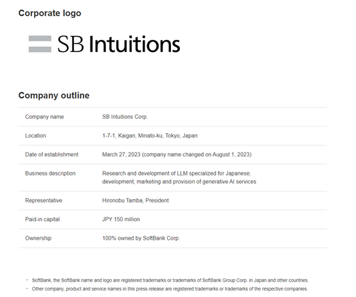Click the gray double-bar logo icon

40,44
